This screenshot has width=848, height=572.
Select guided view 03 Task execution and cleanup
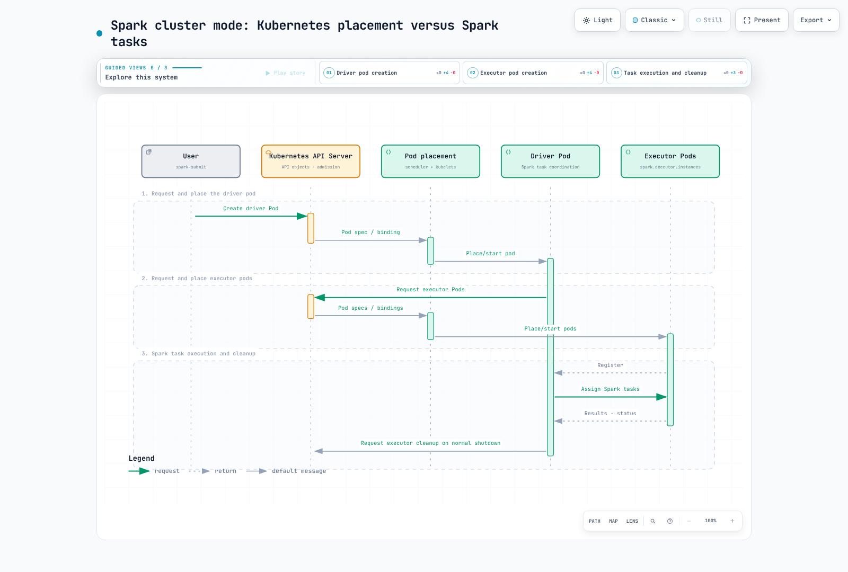pos(676,73)
